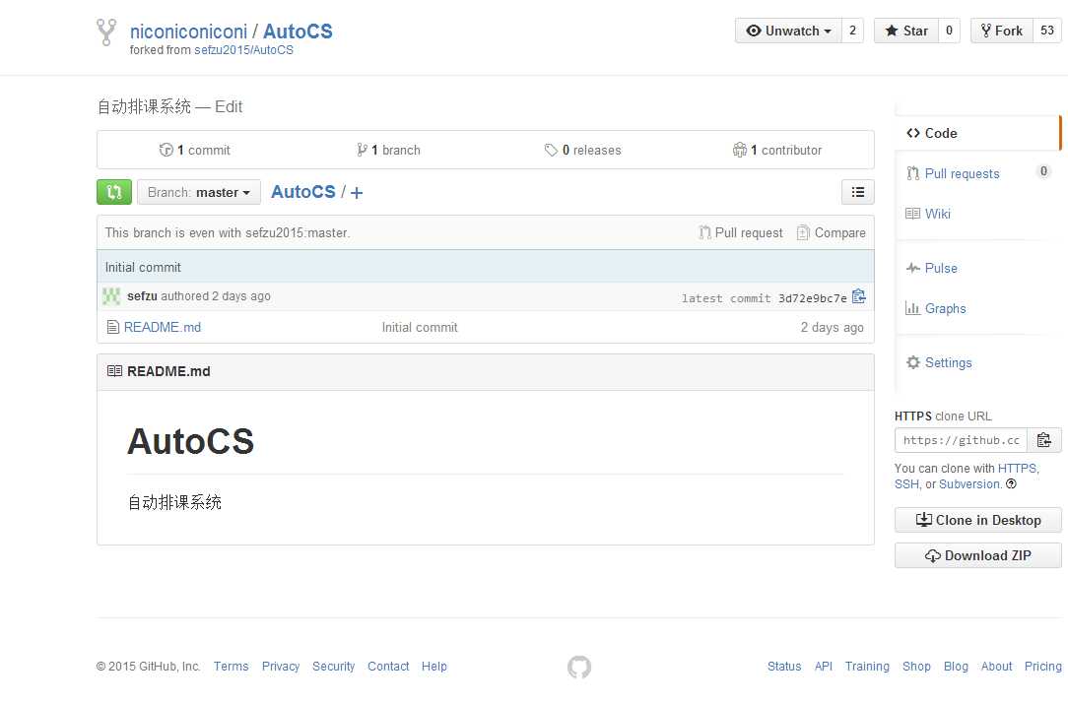1068x704 pixels.
Task: Click Edit next to the repository description
Action: click(229, 107)
